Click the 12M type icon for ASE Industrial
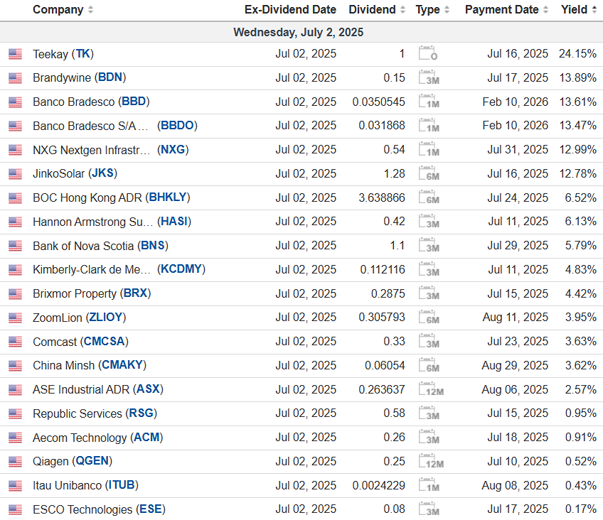This screenshot has width=603, height=520. [x=429, y=390]
